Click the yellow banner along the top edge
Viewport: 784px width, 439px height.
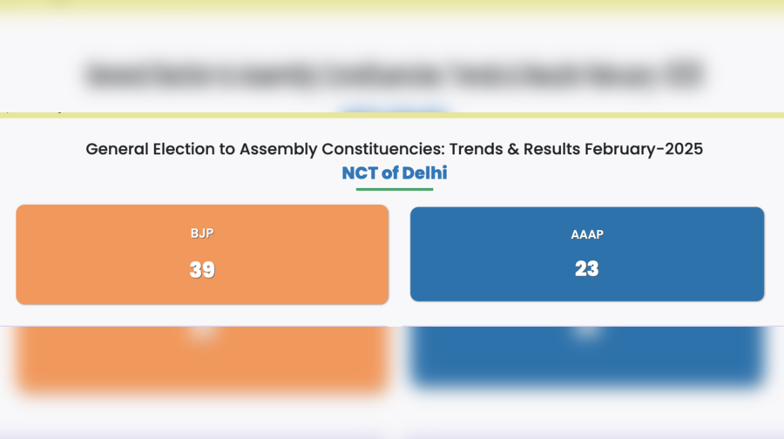pyautogui.click(x=392, y=6)
